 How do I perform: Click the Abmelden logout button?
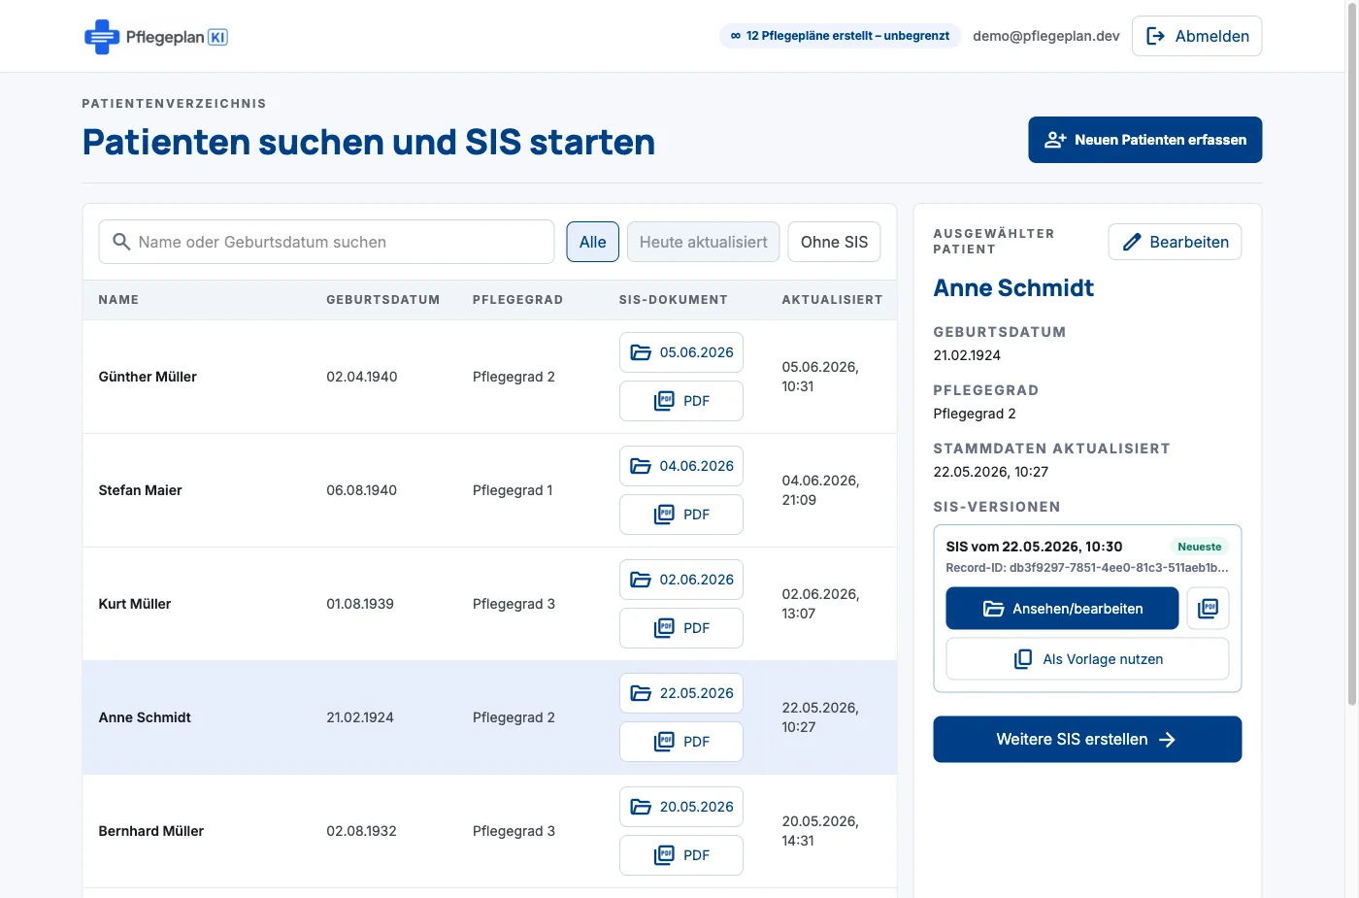(1197, 36)
